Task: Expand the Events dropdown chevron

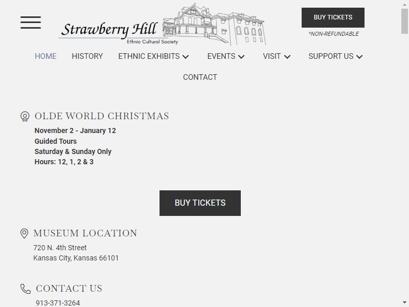Action: point(241,57)
